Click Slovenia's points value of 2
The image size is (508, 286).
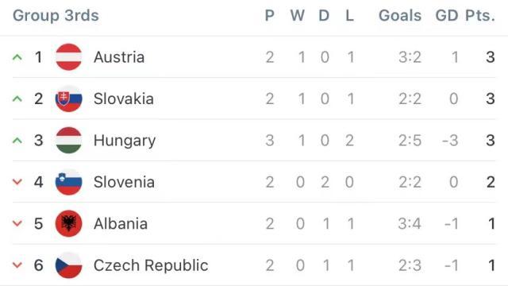(491, 182)
